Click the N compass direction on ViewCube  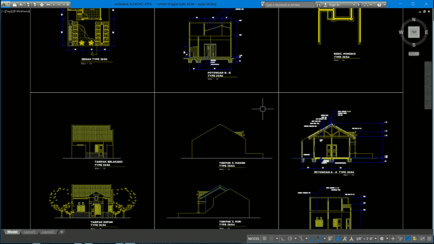tap(414, 20)
